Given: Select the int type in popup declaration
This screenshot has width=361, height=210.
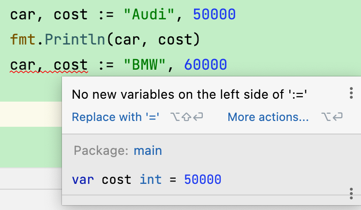Looking at the screenshot, I should coord(150,180).
